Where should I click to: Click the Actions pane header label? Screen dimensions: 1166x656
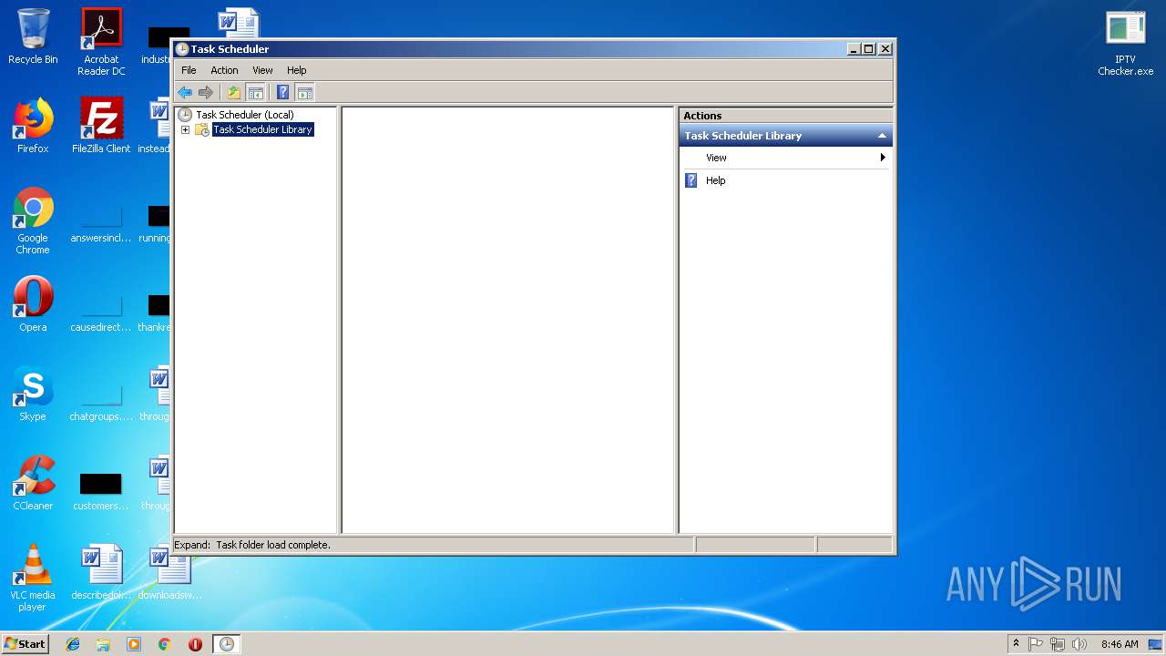point(702,116)
